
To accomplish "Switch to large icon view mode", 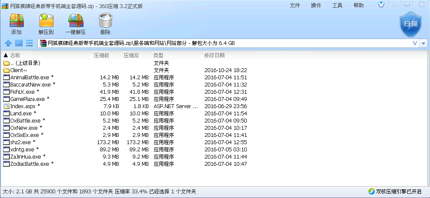I will coord(19,43).
